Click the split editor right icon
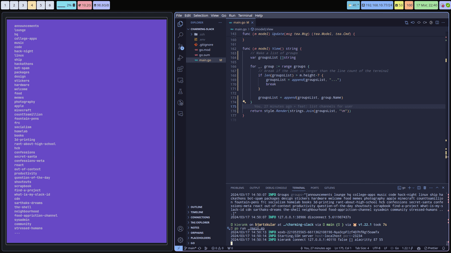The height and width of the screenshot is (253, 451). (x=437, y=23)
